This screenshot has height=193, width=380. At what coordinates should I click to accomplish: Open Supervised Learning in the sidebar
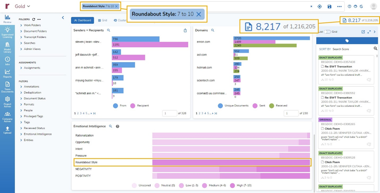[7, 33]
